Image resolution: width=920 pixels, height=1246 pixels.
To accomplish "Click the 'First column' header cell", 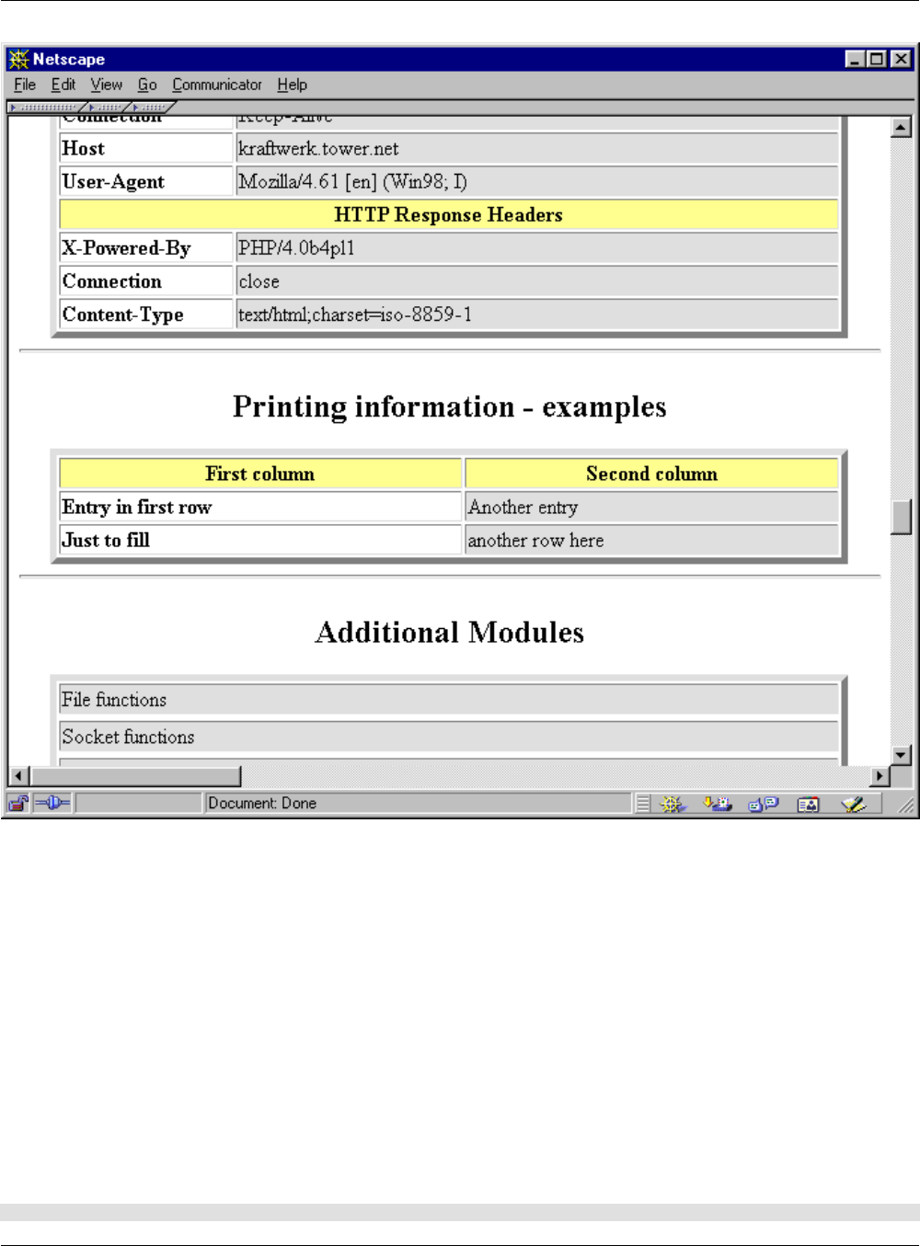I will click(x=260, y=474).
